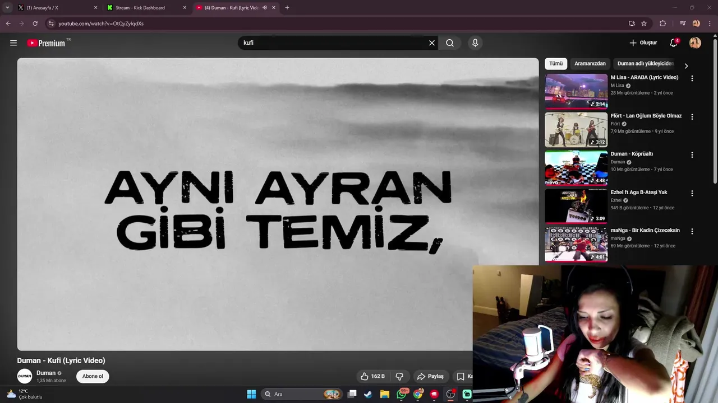Select the Aramanızdan filter chip

point(590,64)
